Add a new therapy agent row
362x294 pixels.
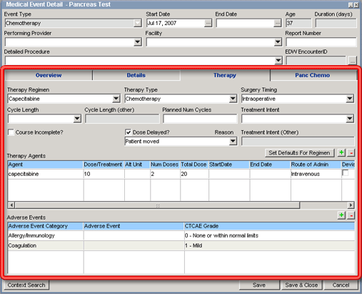point(341,152)
